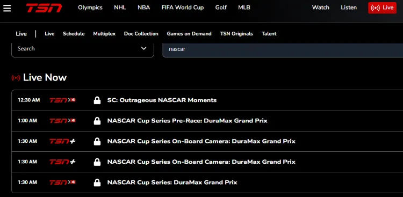Viewport: 403px width, 197px height.
Task: Switch to the Multiplex tab
Action: tap(104, 34)
